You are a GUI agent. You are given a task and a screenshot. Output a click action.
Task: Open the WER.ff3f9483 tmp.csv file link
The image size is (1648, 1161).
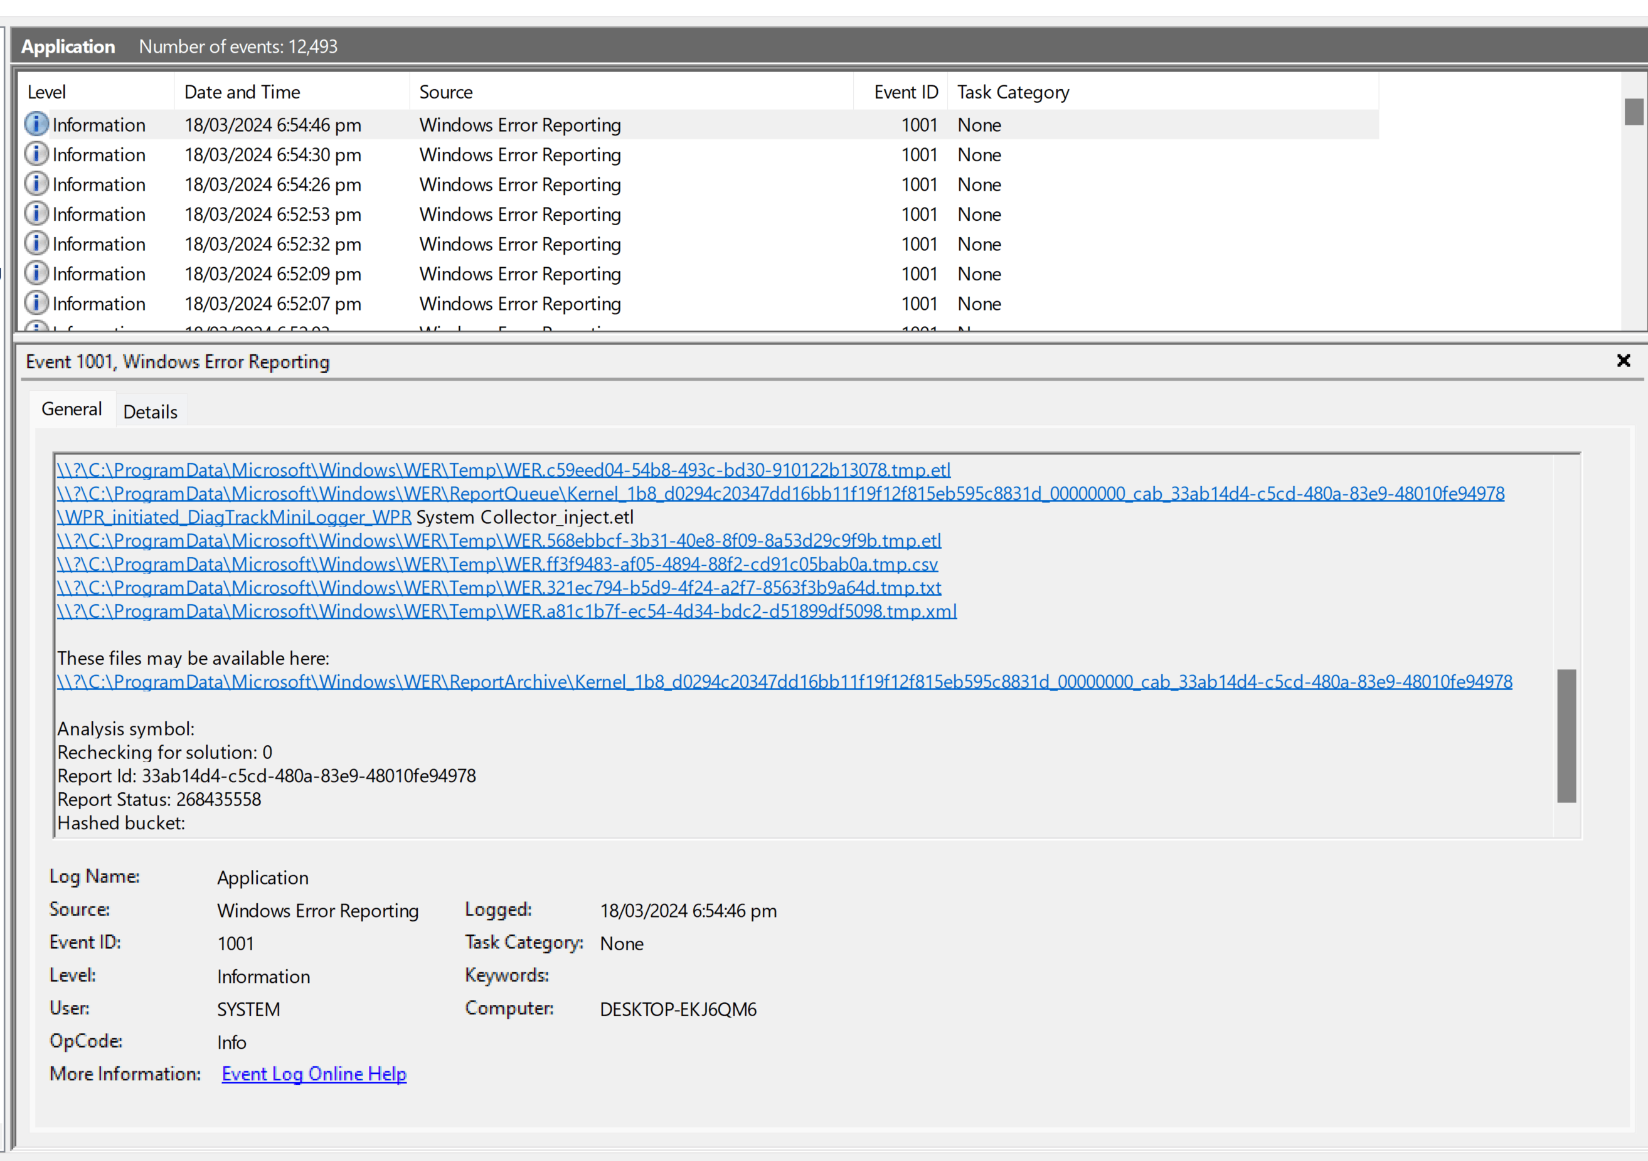pyautogui.click(x=497, y=564)
